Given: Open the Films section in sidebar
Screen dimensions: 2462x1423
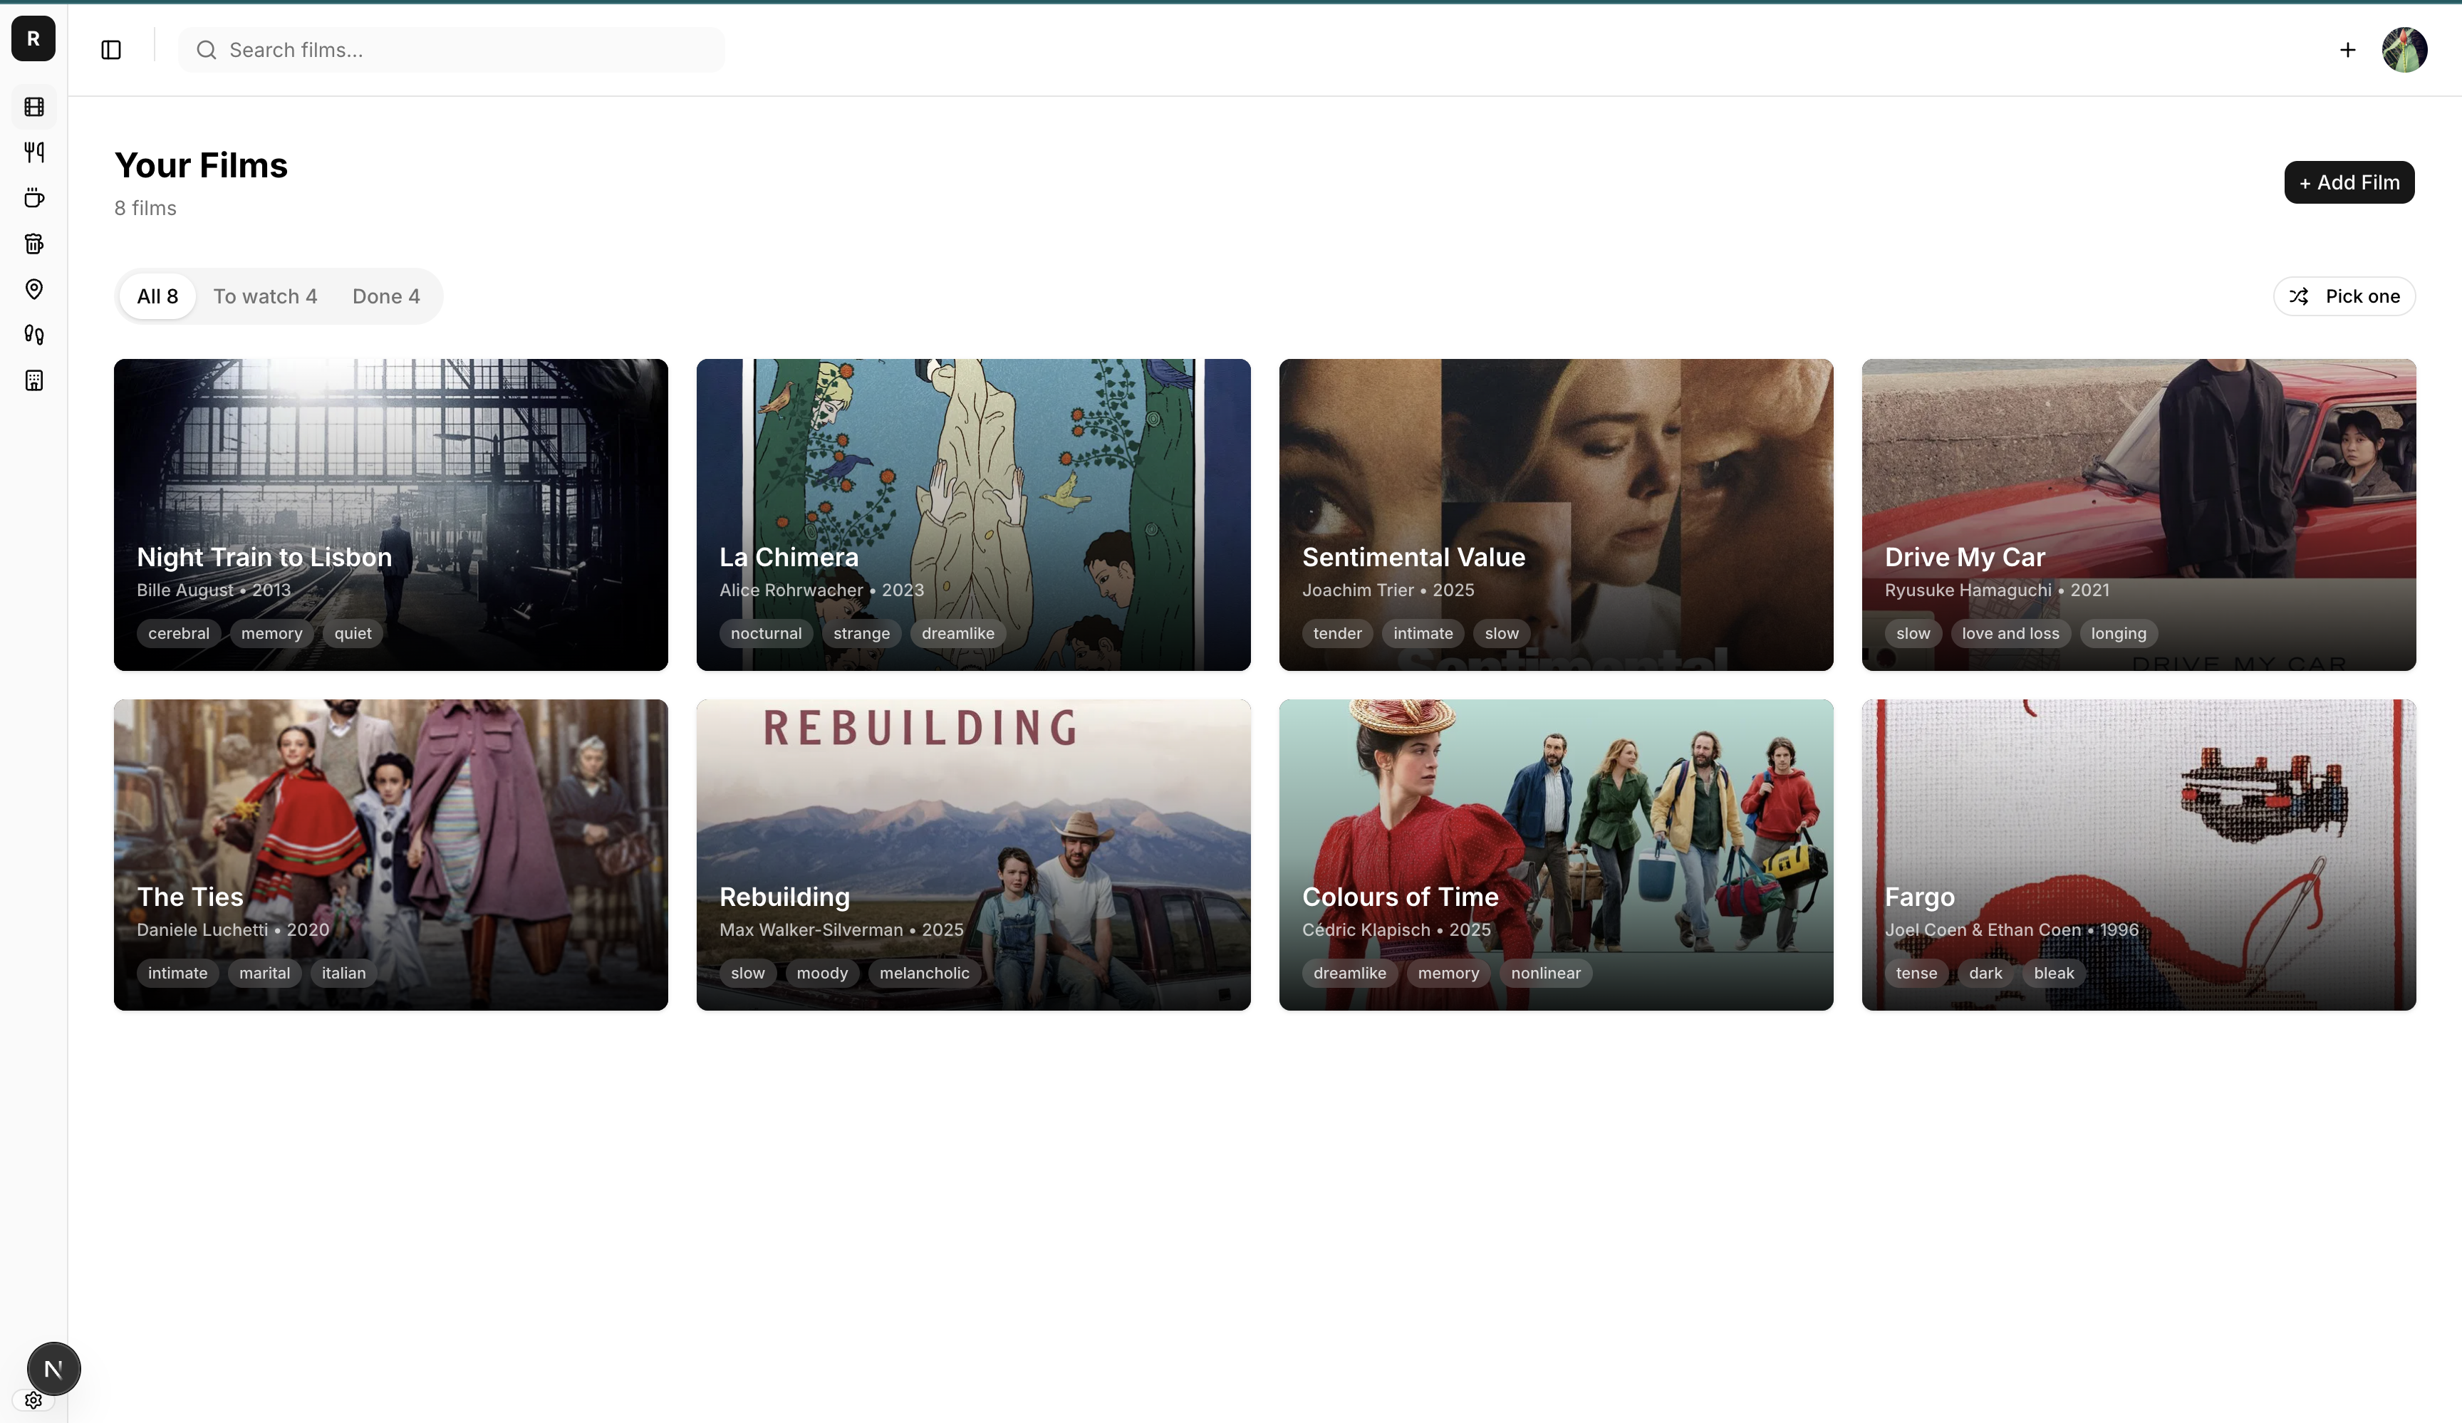Looking at the screenshot, I should pyautogui.click(x=34, y=106).
